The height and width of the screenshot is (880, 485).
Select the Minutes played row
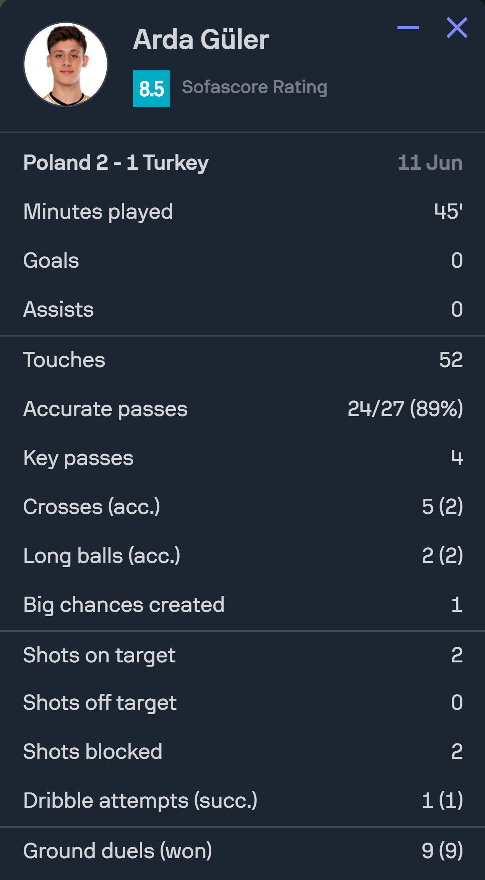(x=242, y=211)
